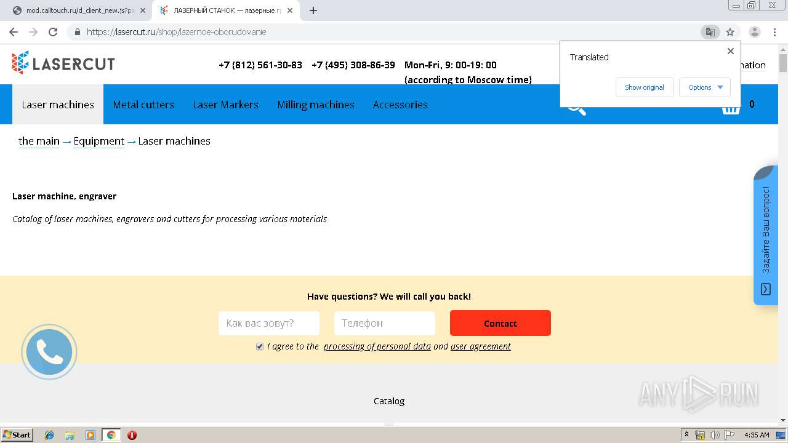
Task: Click the address bar URL
Action: click(177, 32)
